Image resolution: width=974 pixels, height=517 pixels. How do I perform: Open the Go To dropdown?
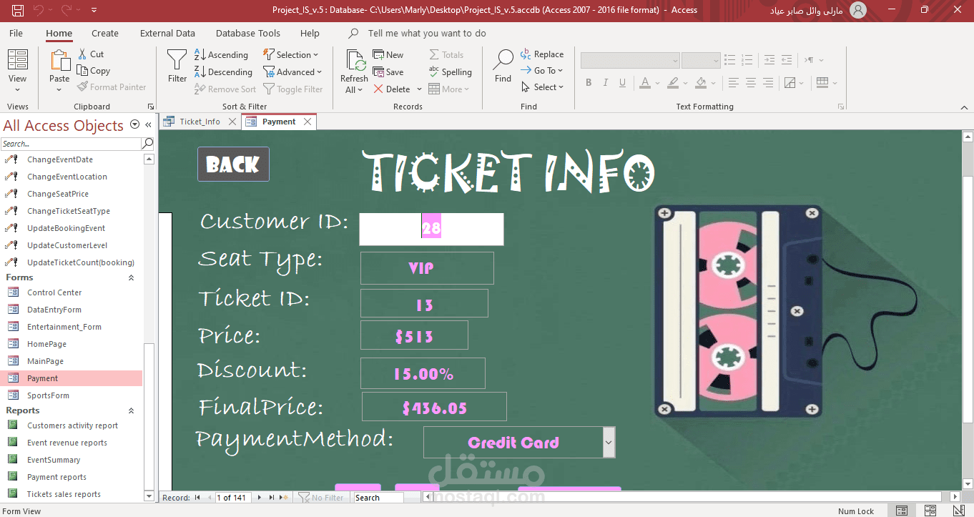click(x=542, y=71)
